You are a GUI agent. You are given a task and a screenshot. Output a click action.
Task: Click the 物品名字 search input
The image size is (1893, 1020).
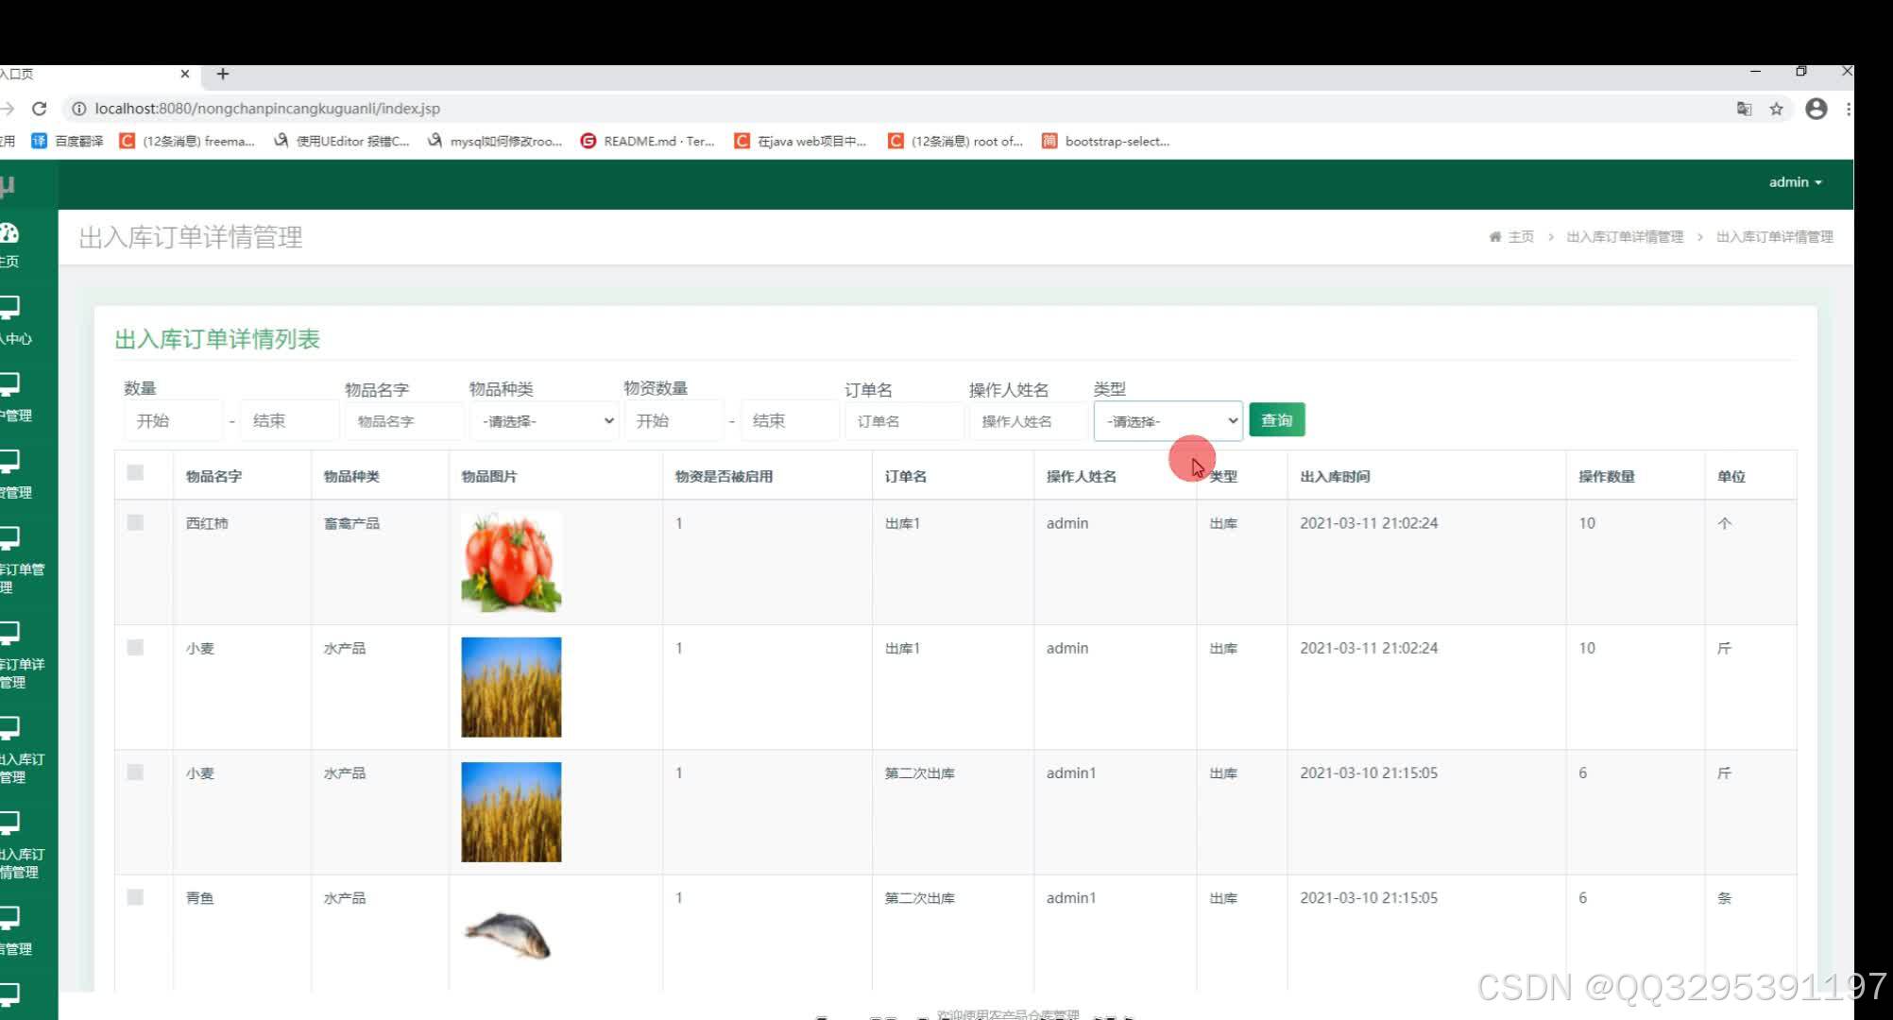403,421
